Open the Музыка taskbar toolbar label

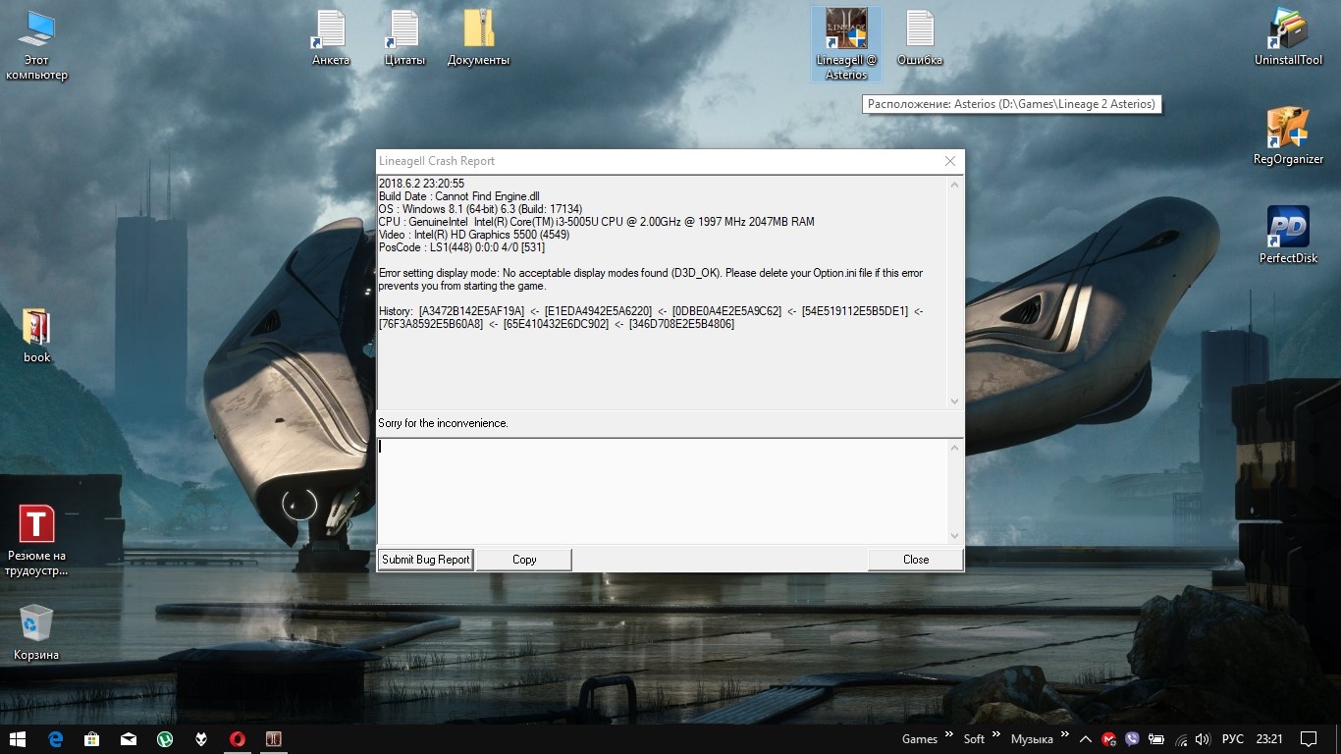click(x=1032, y=739)
